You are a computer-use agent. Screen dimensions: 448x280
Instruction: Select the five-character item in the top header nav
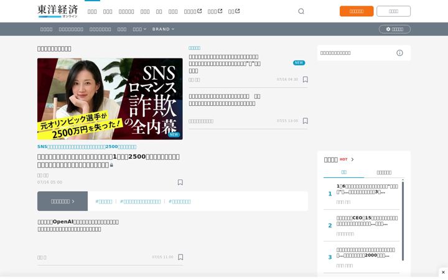[x=126, y=11]
